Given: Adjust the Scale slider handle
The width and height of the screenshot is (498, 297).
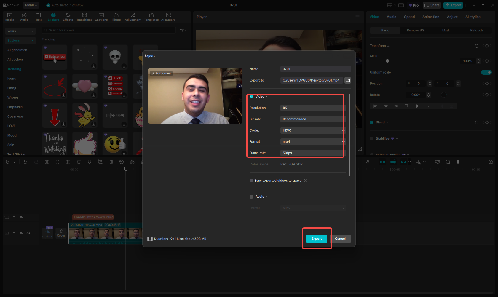Looking at the screenshot, I should (x=387, y=61).
